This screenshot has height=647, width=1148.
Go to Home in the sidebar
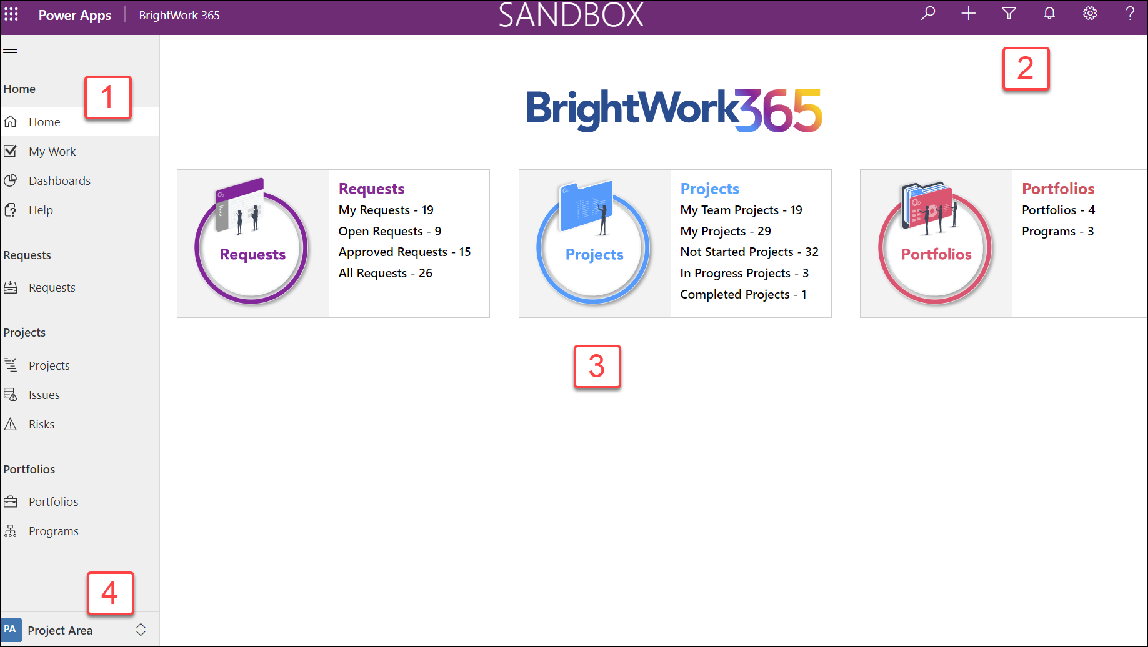(x=80, y=122)
